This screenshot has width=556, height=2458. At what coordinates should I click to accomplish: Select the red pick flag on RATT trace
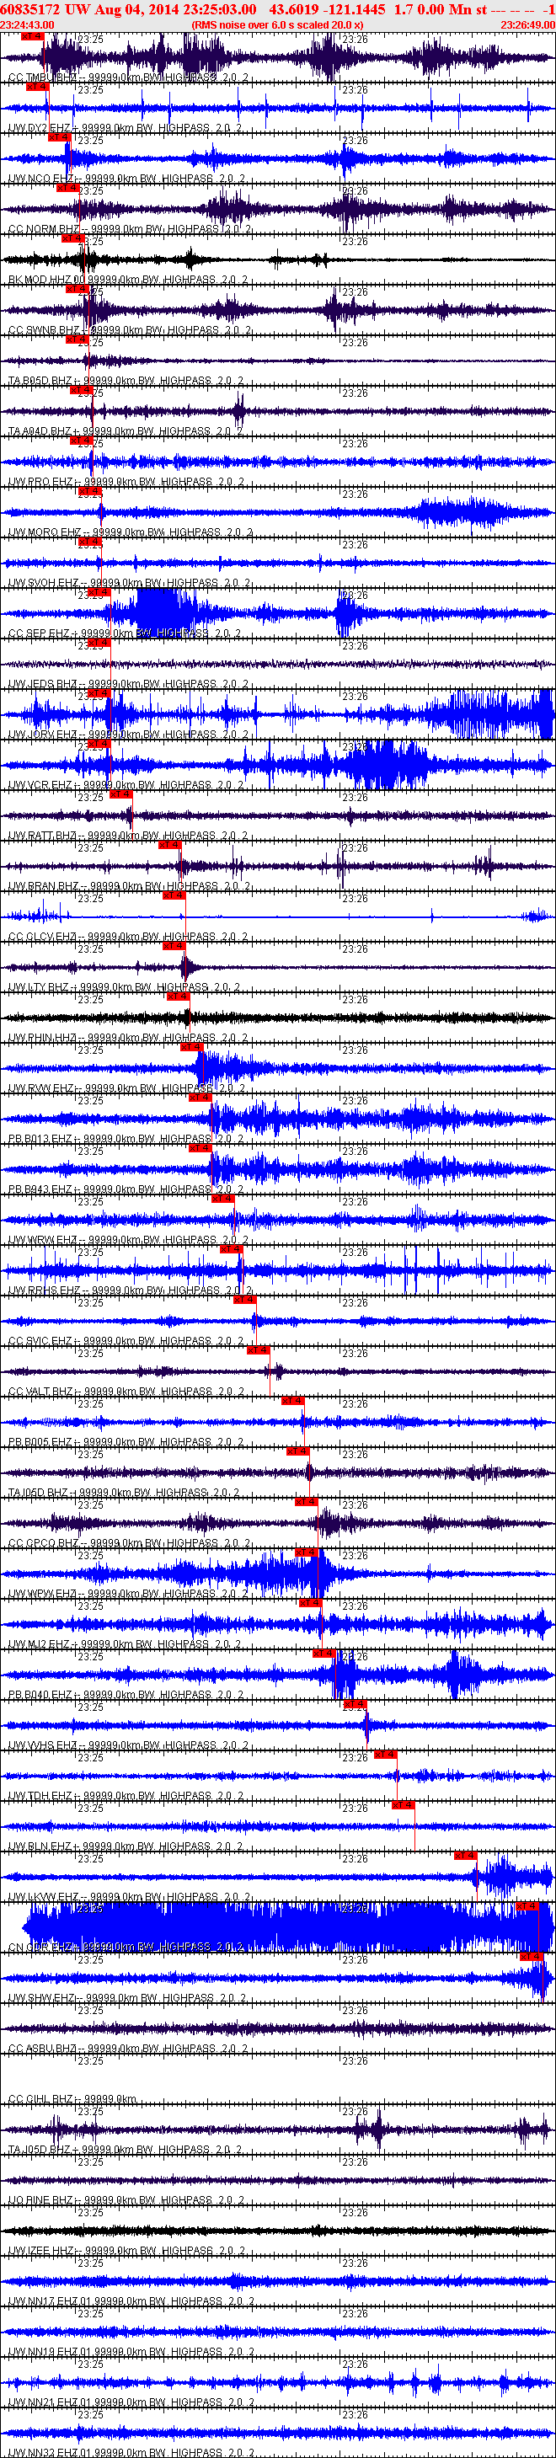pyautogui.click(x=120, y=794)
